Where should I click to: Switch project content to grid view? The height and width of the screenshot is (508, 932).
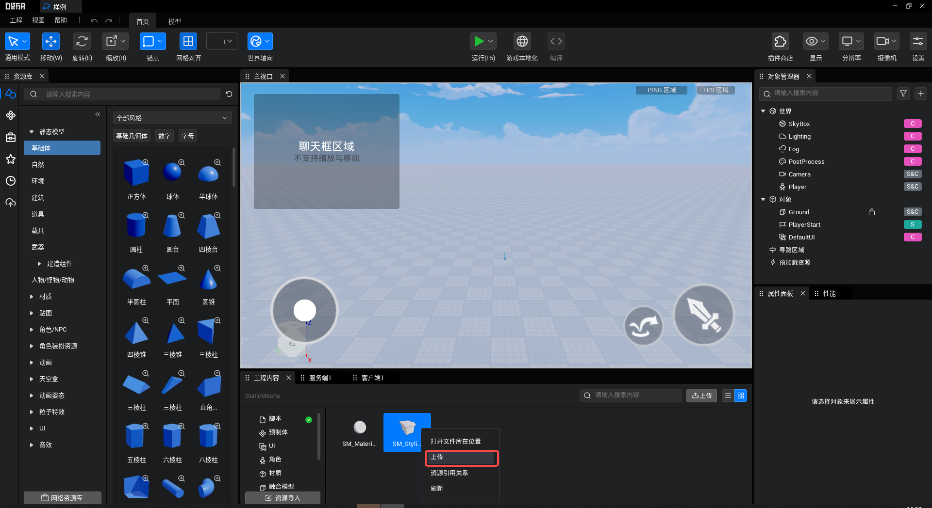(x=741, y=396)
